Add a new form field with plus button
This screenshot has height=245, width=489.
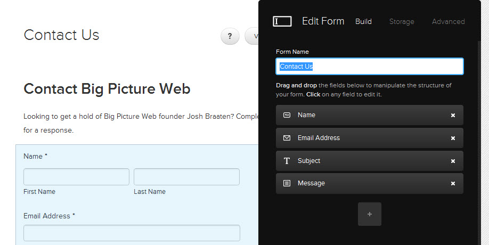click(x=370, y=214)
